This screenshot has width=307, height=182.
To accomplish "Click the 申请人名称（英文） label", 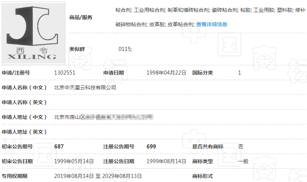I will coord(24,102).
